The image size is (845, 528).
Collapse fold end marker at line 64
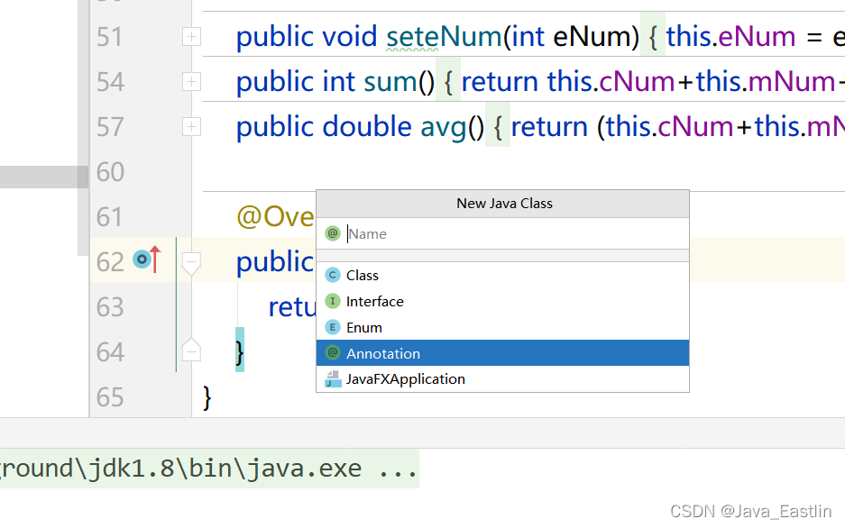[x=191, y=350]
